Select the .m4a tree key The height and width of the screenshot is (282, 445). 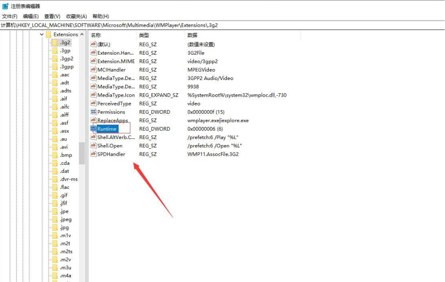(66, 276)
